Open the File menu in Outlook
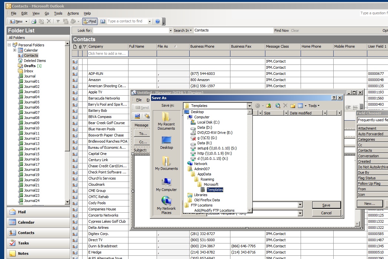 tap(14, 13)
